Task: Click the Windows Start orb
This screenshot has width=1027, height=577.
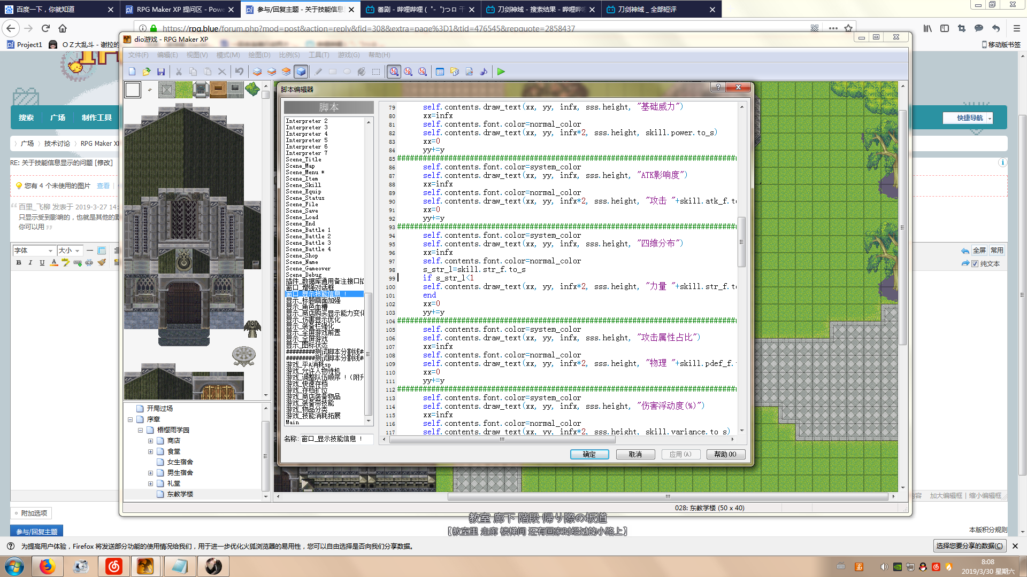Action: [x=14, y=566]
